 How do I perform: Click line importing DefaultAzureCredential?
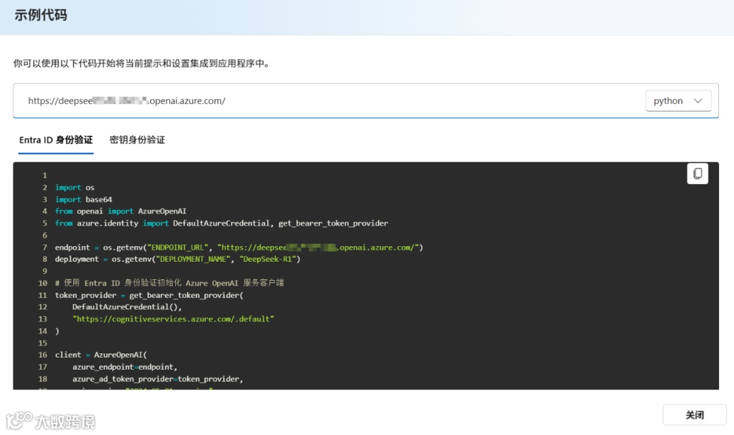tap(222, 224)
